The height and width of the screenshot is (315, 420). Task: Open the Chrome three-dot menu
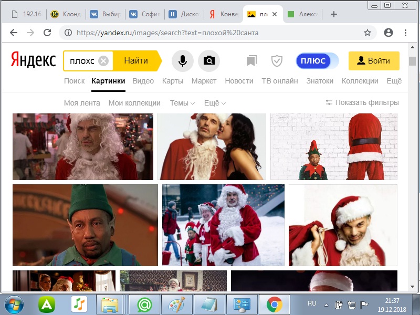click(x=405, y=33)
